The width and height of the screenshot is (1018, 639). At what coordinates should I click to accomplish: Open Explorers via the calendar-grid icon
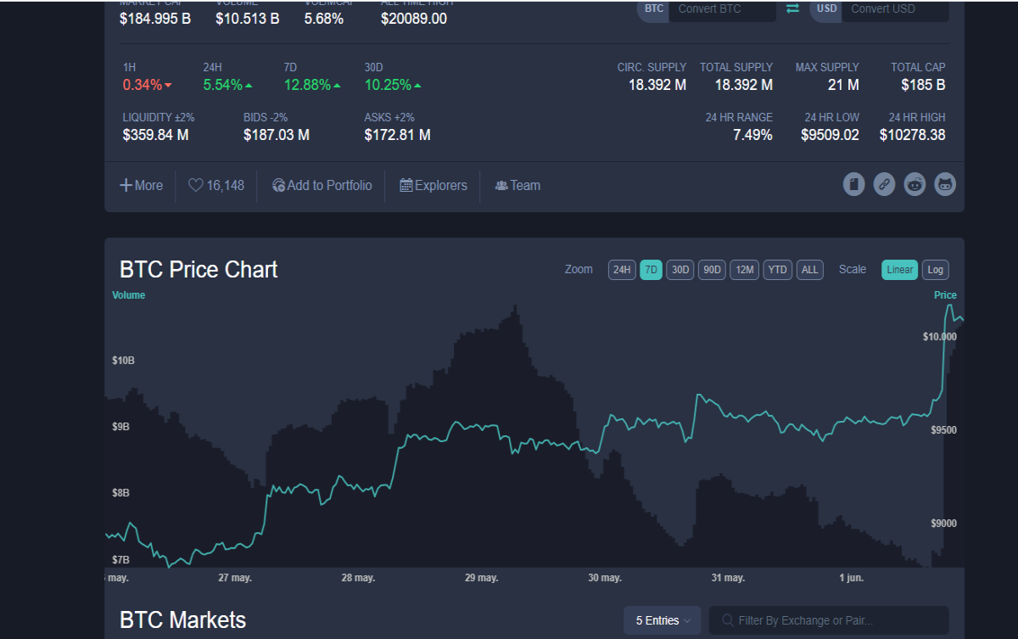(406, 185)
